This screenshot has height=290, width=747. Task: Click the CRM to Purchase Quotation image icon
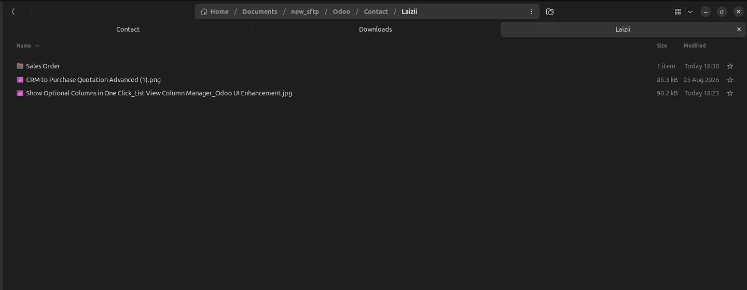[x=20, y=80]
